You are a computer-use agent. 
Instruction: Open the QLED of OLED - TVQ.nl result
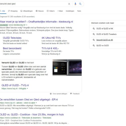coord(15,85)
